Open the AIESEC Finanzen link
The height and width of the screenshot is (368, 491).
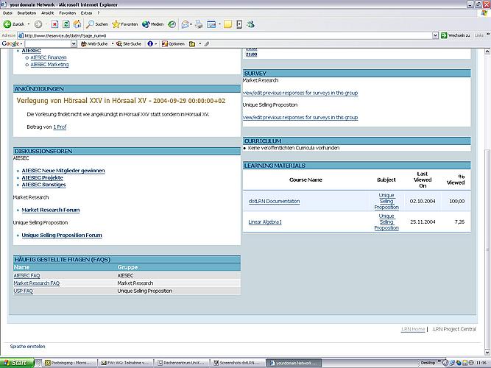point(49,57)
